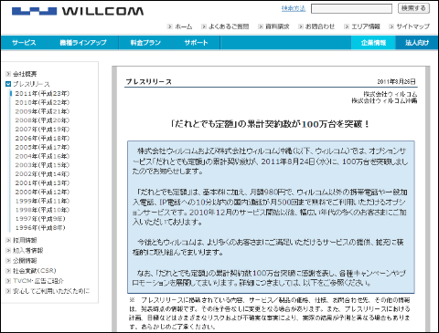The height and width of the screenshot is (333, 439).
Task: Open 2008年(平成20年) press releases
Action: coord(42,120)
